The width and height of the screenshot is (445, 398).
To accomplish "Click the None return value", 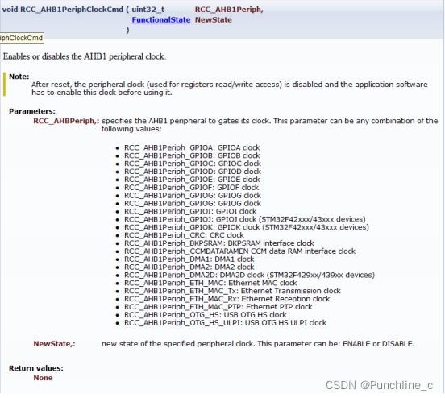I will [x=43, y=378].
